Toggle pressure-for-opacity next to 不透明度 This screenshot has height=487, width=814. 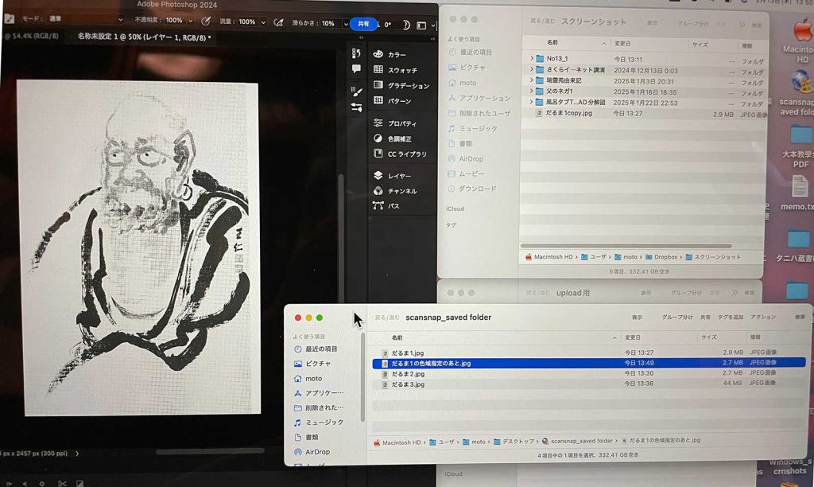coord(206,21)
